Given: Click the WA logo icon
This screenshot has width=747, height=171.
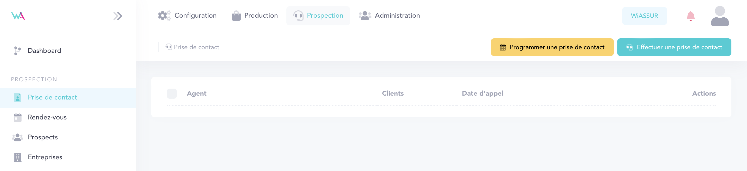Looking at the screenshot, I should coord(18,16).
